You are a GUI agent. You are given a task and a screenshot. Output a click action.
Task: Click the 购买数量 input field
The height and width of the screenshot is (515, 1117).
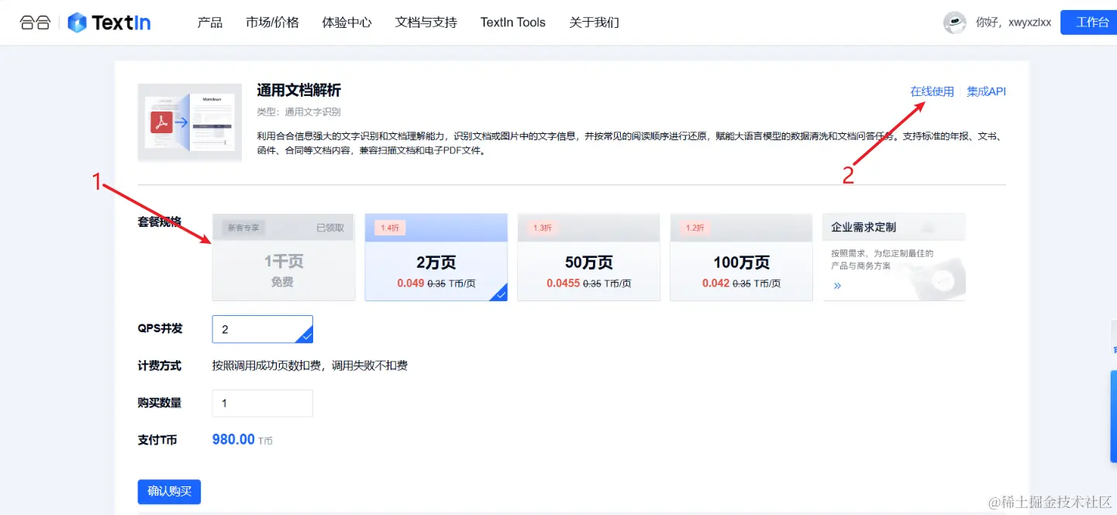pos(263,403)
